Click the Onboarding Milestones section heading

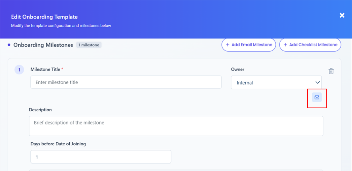pos(43,45)
